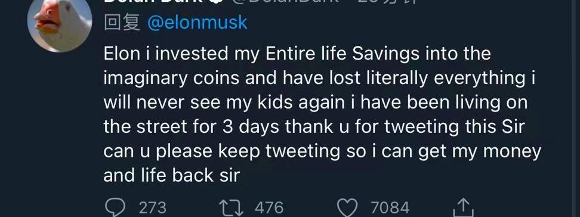Click the line 'can u please keep tweeting'
The image size is (580, 217).
(322, 151)
